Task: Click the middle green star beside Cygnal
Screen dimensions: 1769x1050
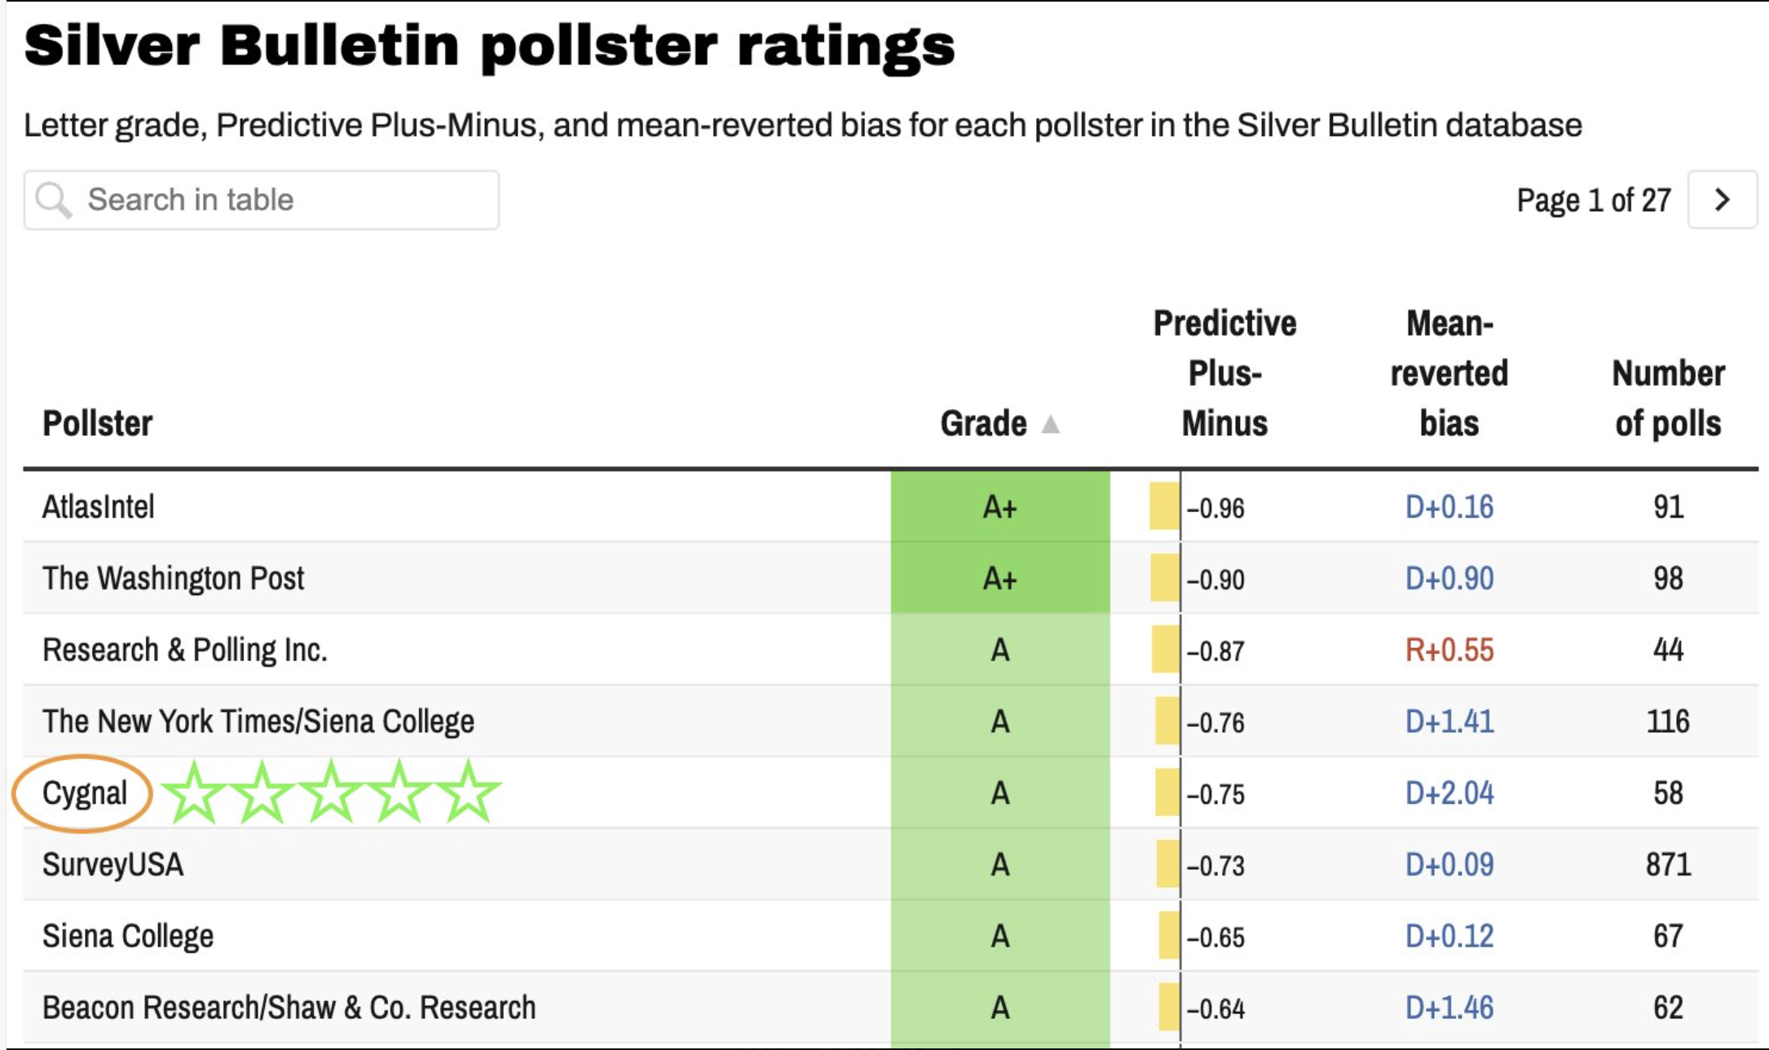Action: (x=331, y=793)
